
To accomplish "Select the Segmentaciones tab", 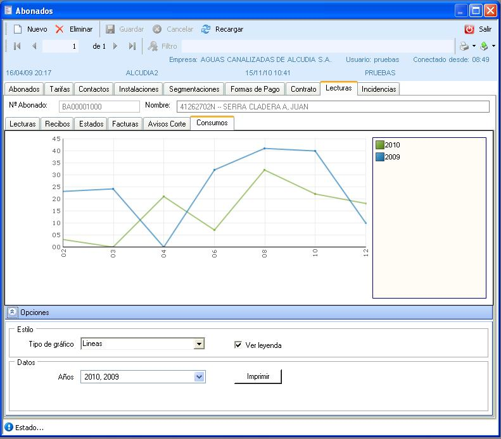I will pyautogui.click(x=194, y=89).
